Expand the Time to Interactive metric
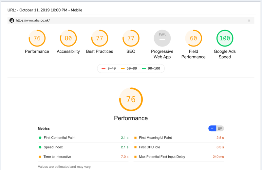 point(83,157)
